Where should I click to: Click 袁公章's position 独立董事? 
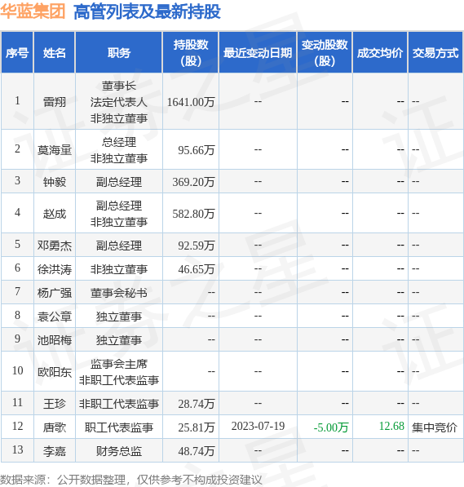118,317
